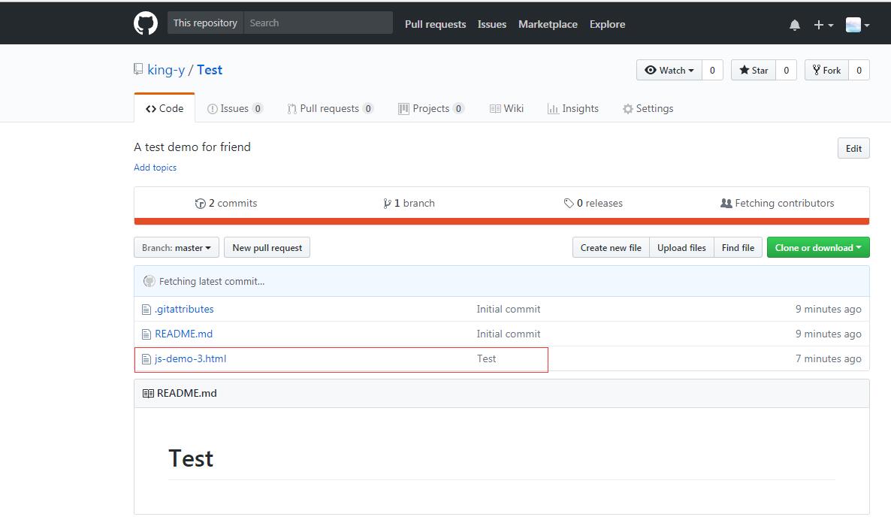Viewport: 891px width, 526px height.
Task: Click the red language color bar
Action: (501, 221)
